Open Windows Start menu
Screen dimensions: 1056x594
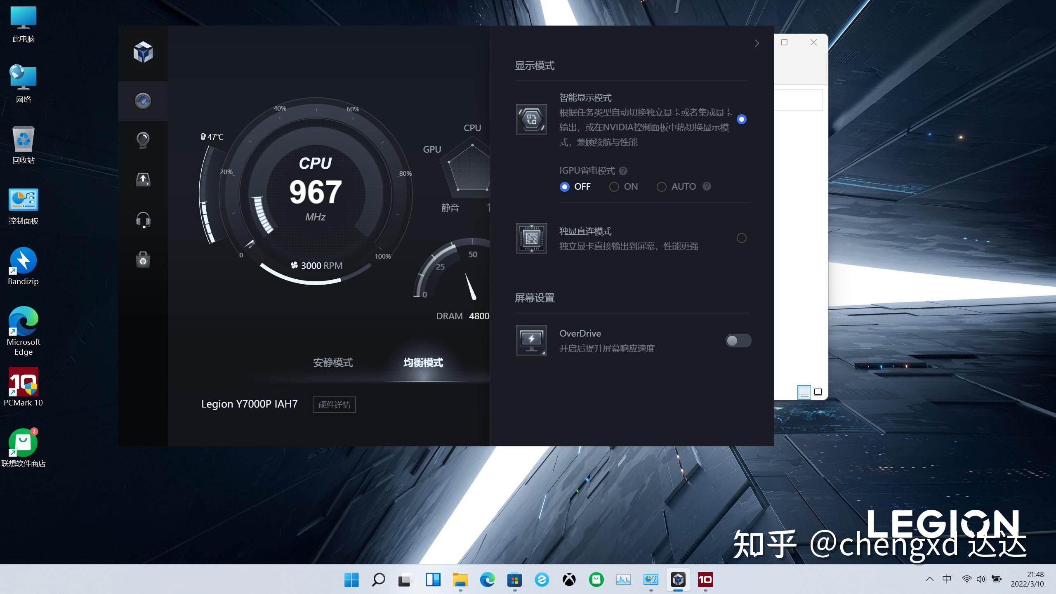coord(351,580)
